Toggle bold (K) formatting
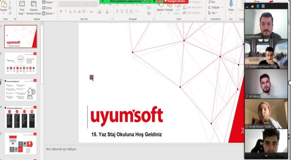The height and width of the screenshot is (160, 291). coord(61,12)
